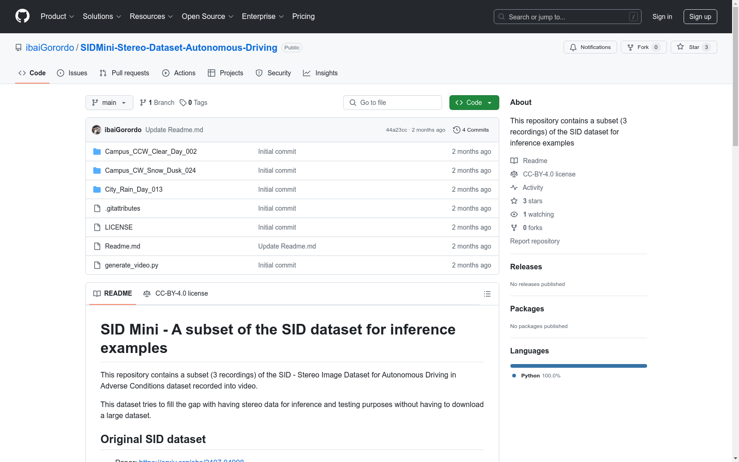739x462 pixels.
Task: Click the Search or jump to field
Action: click(x=568, y=17)
